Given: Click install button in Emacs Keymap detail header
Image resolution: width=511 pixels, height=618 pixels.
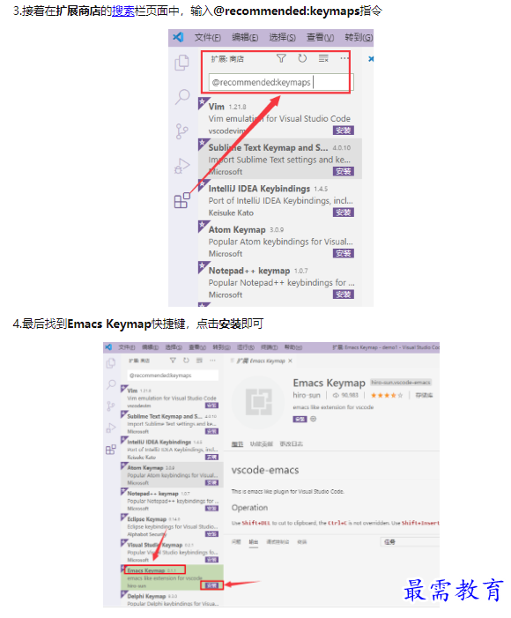Looking at the screenshot, I should [x=300, y=419].
